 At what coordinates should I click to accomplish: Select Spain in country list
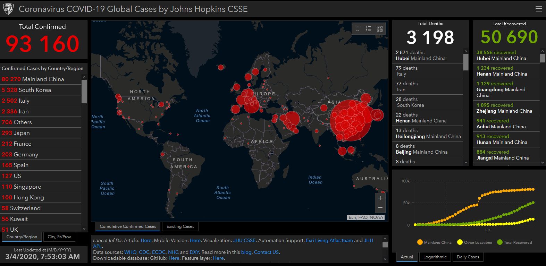(x=41, y=165)
